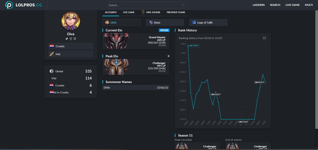Click the Global ranking globe icon
The height and width of the screenshot is (150, 318).
point(52,71)
